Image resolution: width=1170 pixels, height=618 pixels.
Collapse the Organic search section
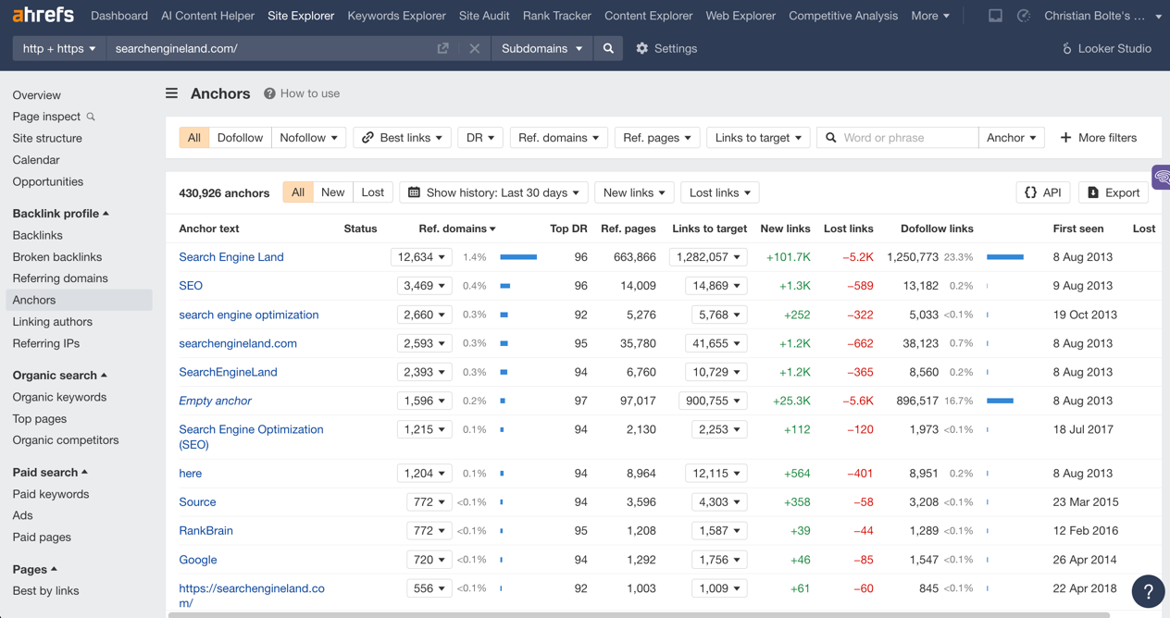59,376
